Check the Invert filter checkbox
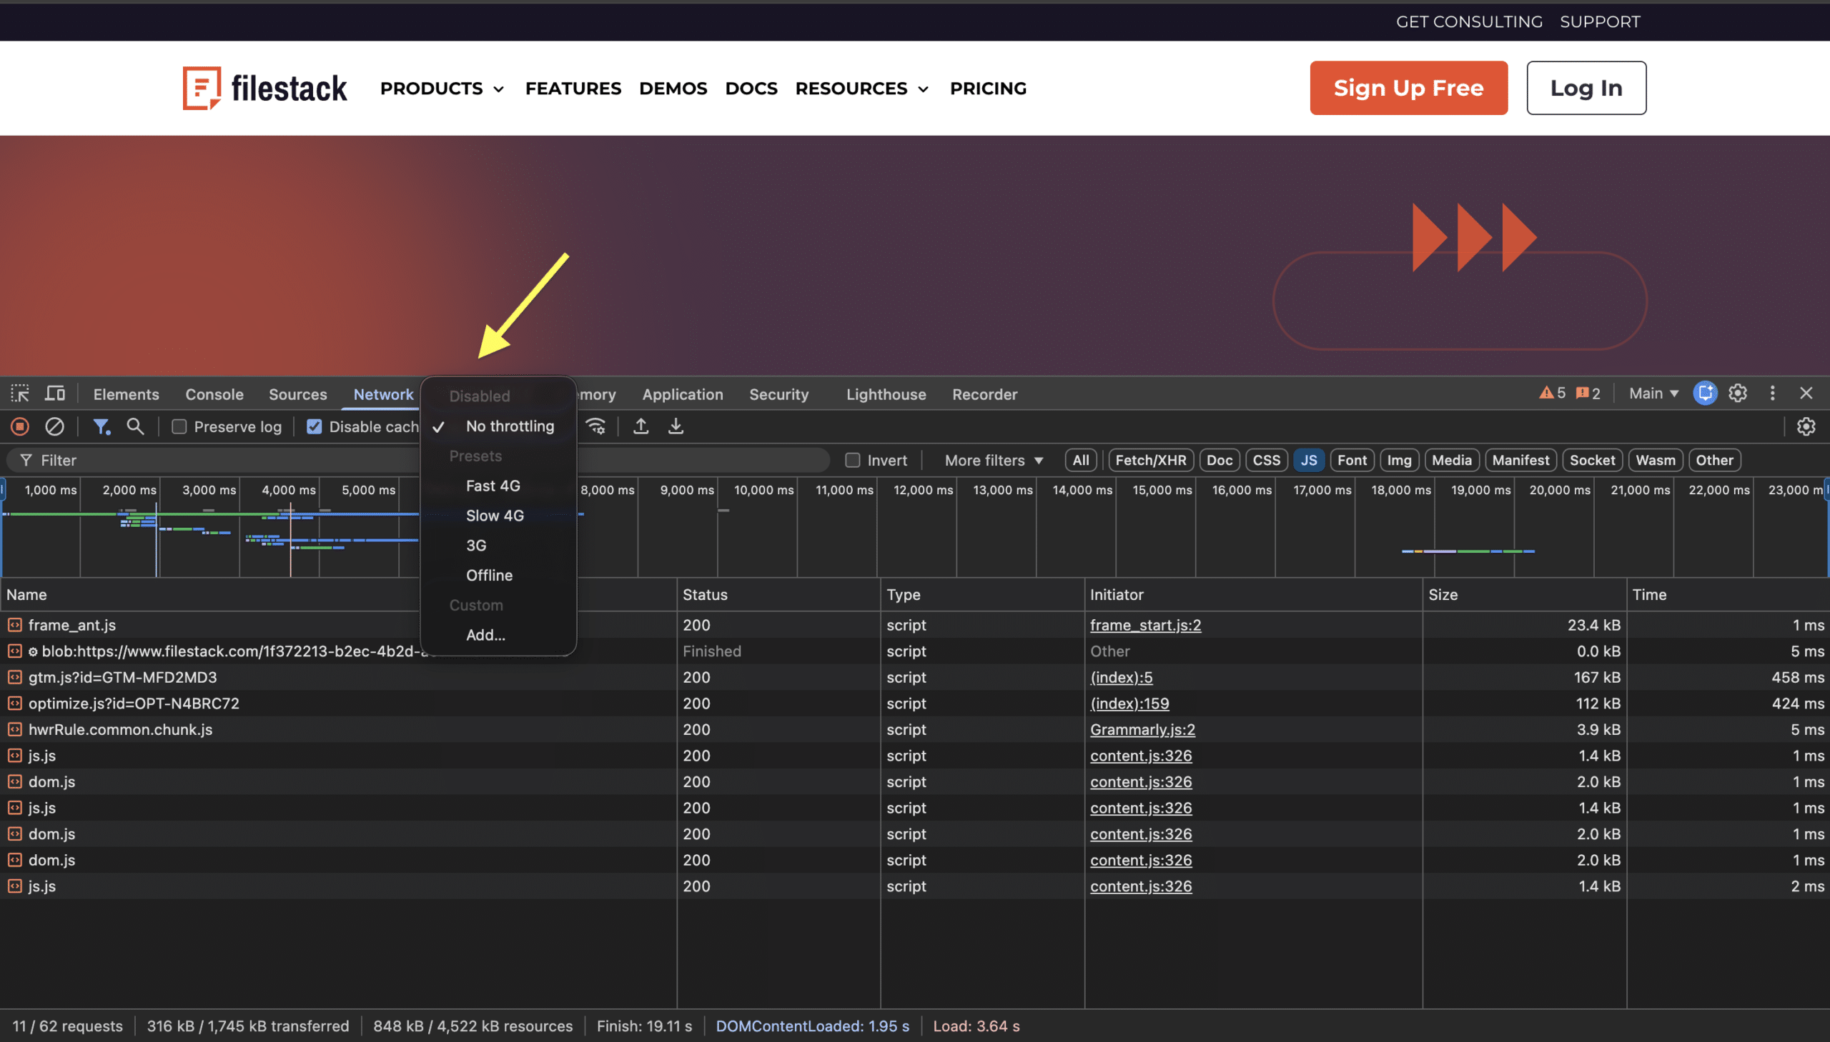This screenshot has width=1830, height=1042. click(x=852, y=460)
